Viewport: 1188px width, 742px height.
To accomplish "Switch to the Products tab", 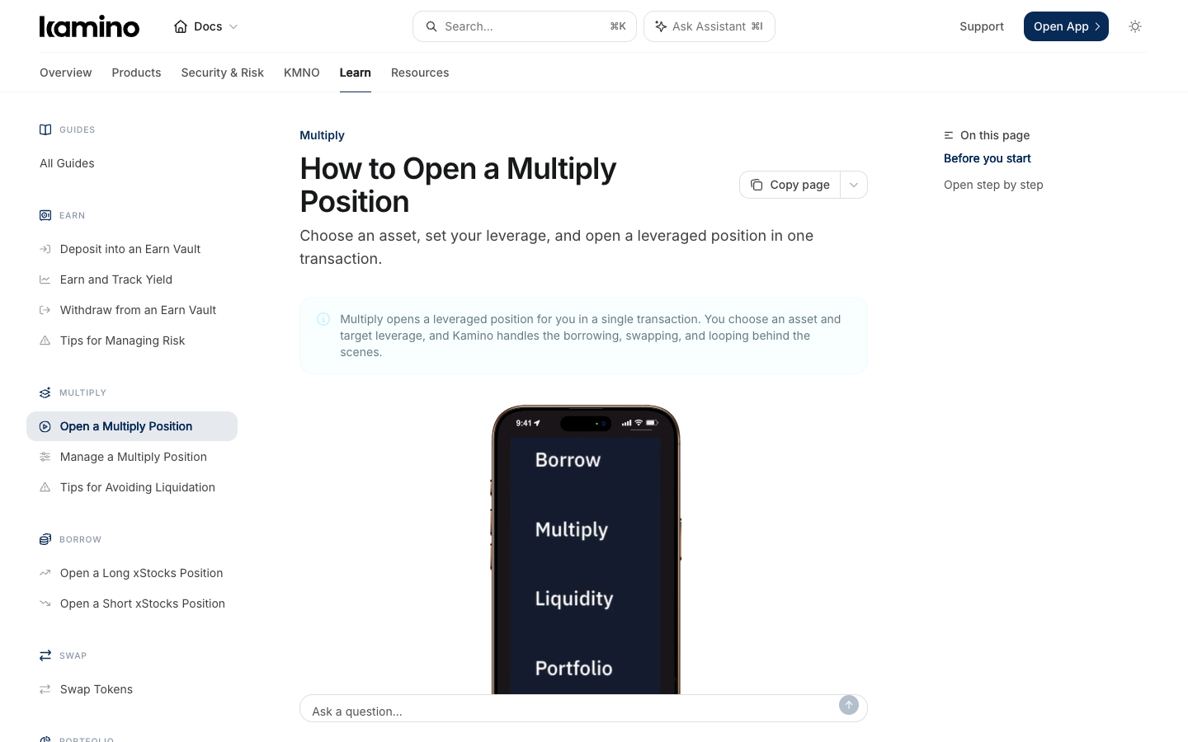I will click(137, 73).
